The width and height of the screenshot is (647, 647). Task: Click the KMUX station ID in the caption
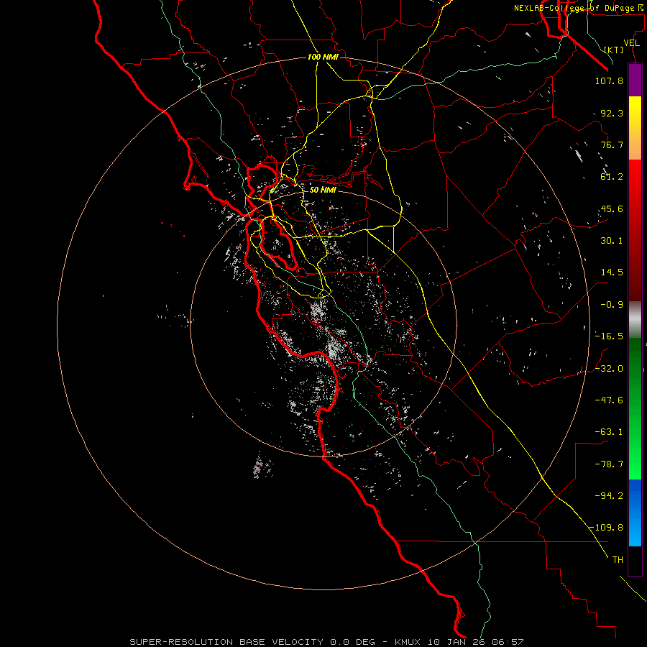(408, 642)
